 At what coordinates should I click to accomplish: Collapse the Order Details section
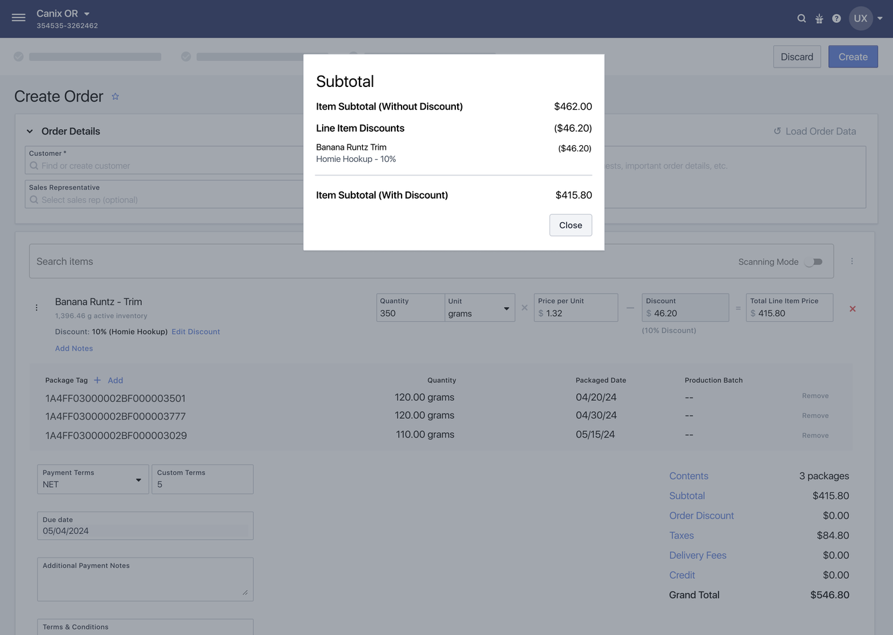(29, 131)
